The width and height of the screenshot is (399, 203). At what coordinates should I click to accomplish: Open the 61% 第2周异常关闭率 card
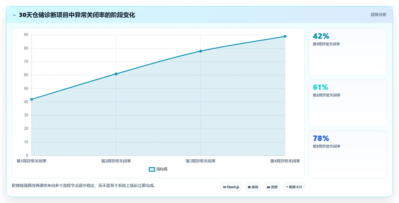348,103
